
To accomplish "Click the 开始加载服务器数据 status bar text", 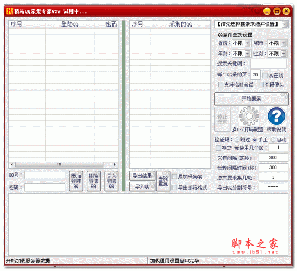I will coord(31,261).
